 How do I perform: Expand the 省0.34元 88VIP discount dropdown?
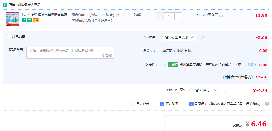point(206,90)
